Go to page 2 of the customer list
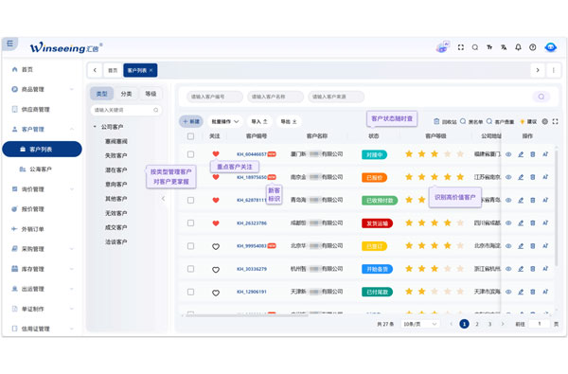Viewport: 568px width, 374px height. (x=477, y=324)
